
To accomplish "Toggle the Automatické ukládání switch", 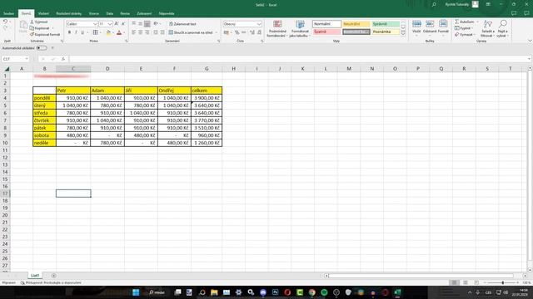I will coord(41,48).
